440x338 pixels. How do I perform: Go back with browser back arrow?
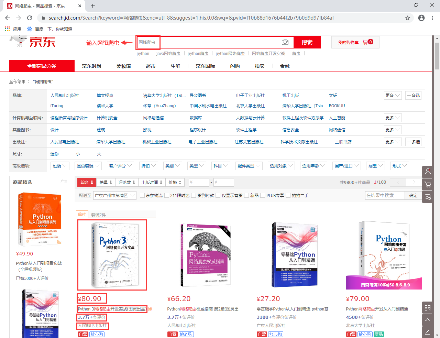[8, 18]
